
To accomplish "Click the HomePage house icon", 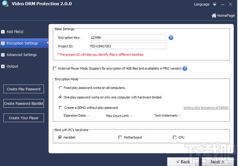I will click(214, 15).
